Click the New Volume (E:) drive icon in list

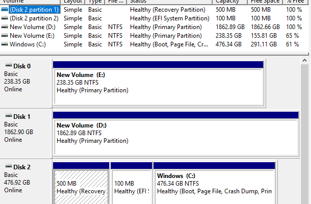(5, 36)
